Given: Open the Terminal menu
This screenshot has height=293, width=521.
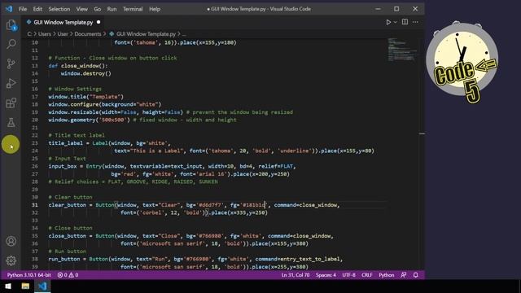Looking at the screenshot, I should pos(133,9).
